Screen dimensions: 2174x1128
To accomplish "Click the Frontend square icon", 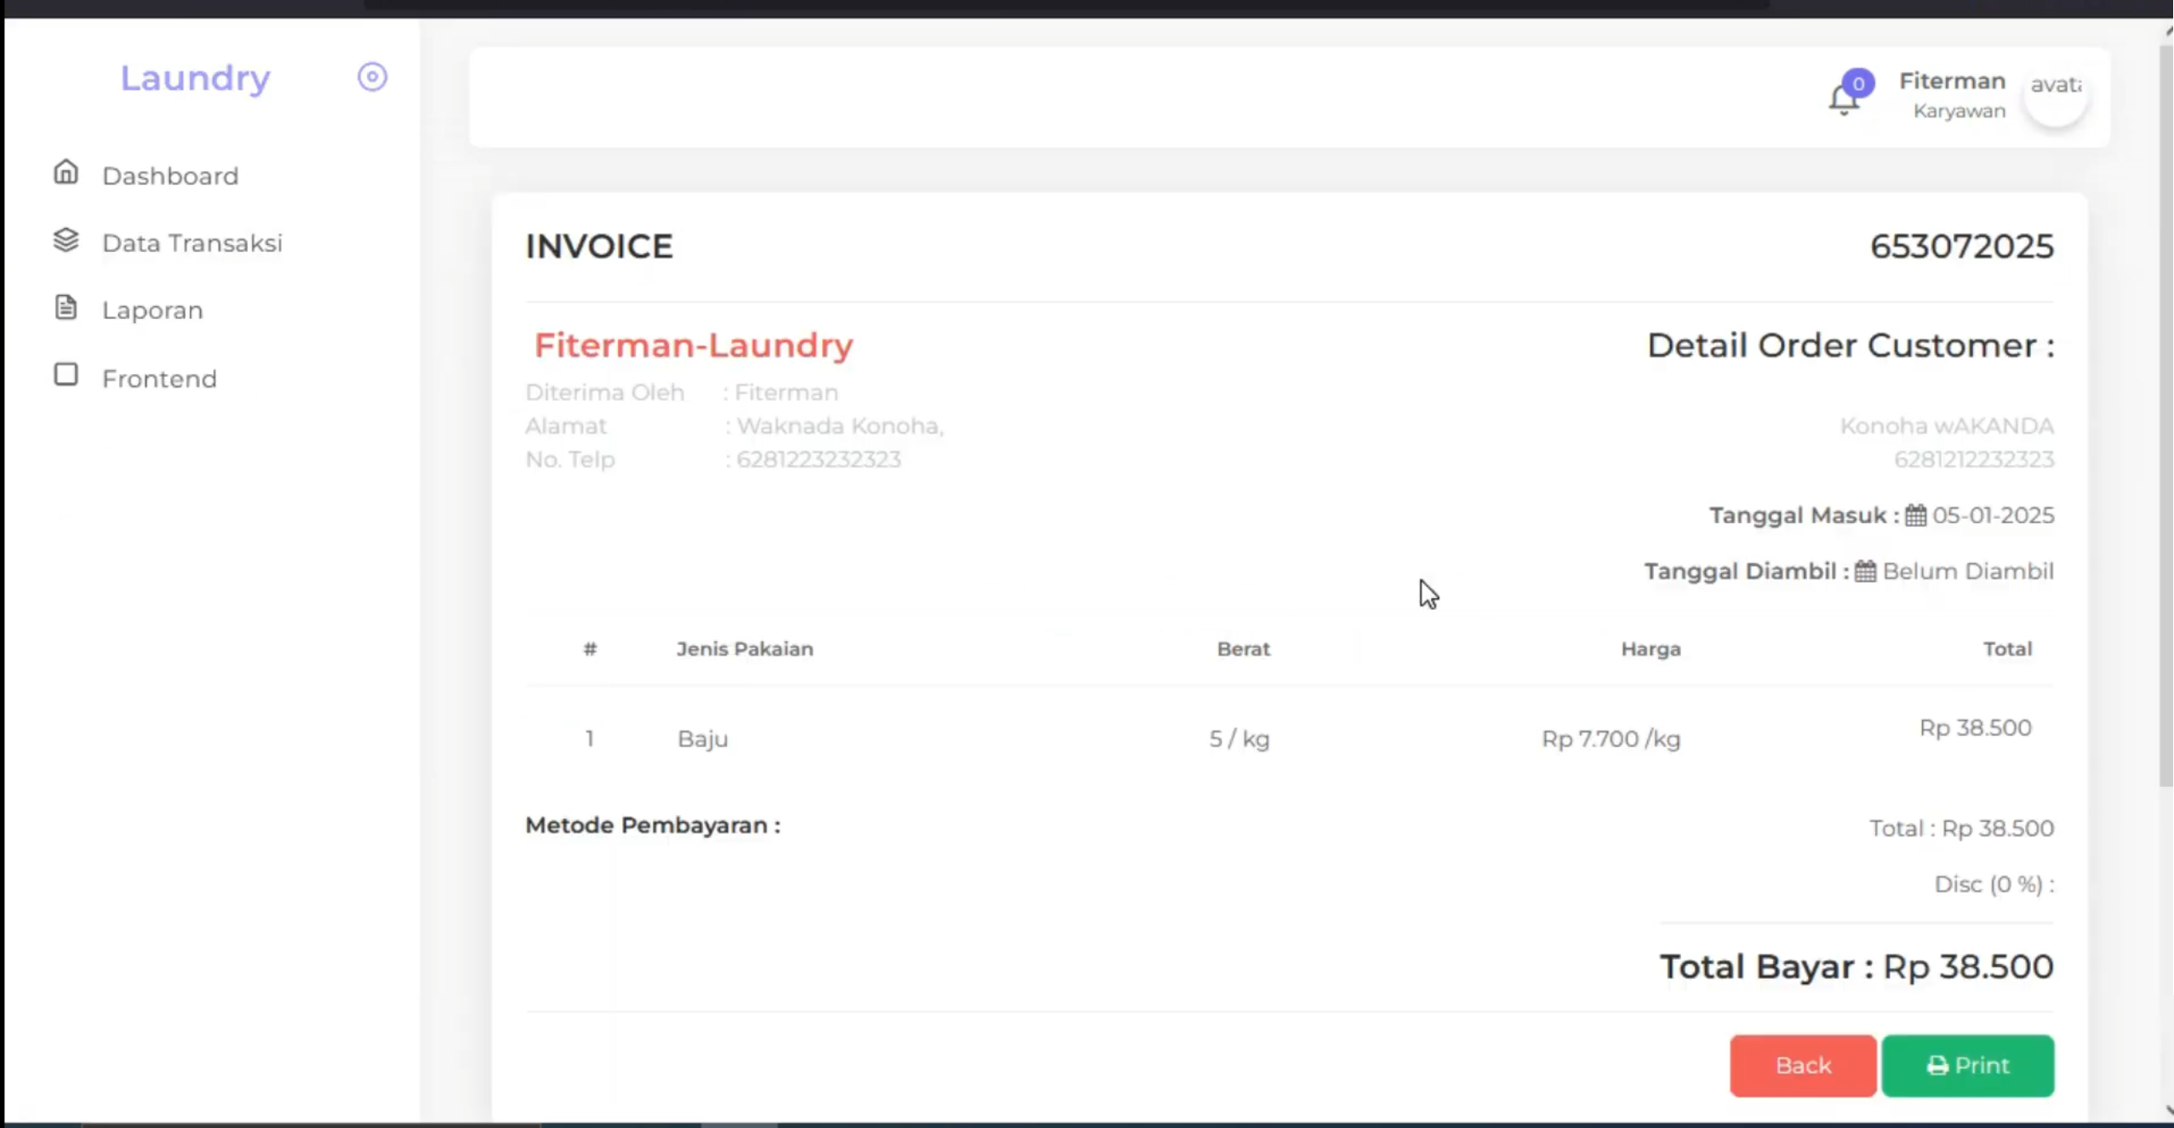I will tap(66, 375).
